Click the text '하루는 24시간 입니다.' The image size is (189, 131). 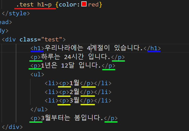[x=76, y=57]
